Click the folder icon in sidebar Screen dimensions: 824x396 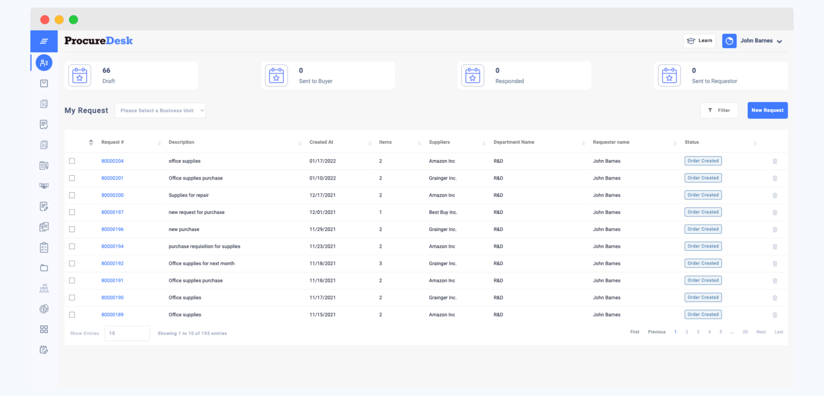point(44,268)
